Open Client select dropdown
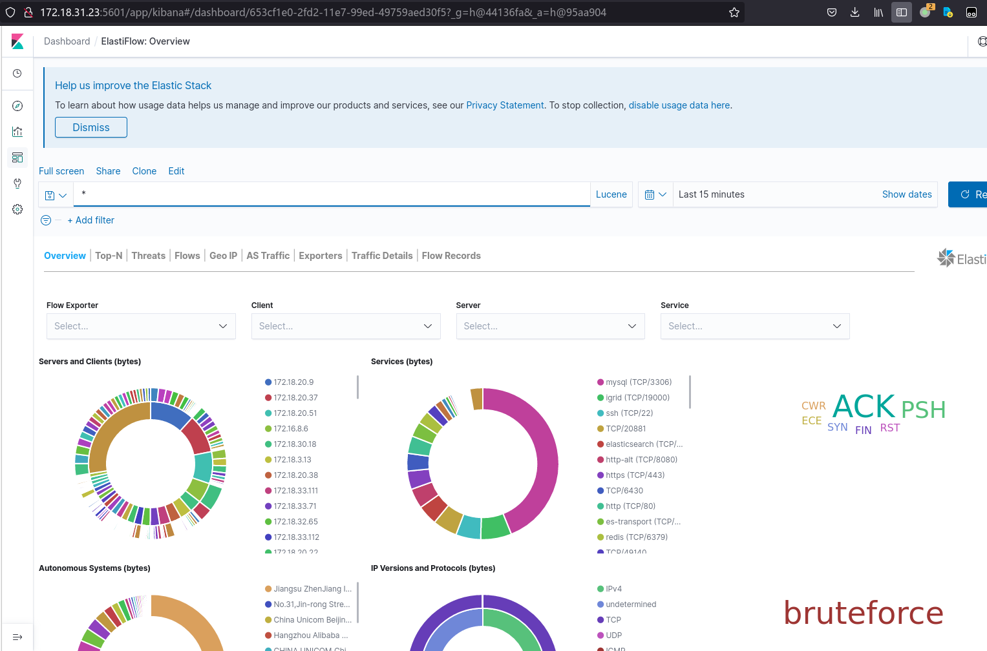Screen dimensions: 987x651 tap(346, 326)
